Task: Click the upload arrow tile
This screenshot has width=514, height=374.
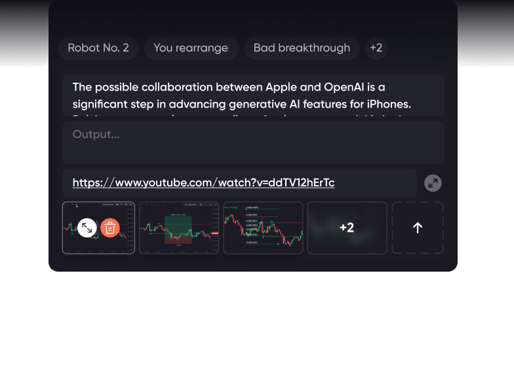Action: 418,228
